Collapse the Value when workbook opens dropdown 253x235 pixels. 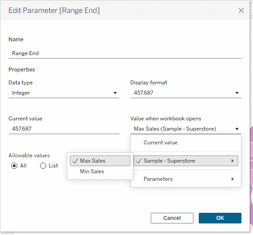(x=237, y=129)
